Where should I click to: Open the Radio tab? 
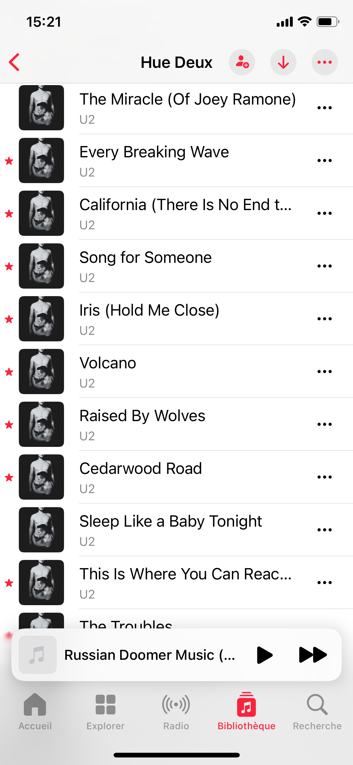[x=176, y=712]
